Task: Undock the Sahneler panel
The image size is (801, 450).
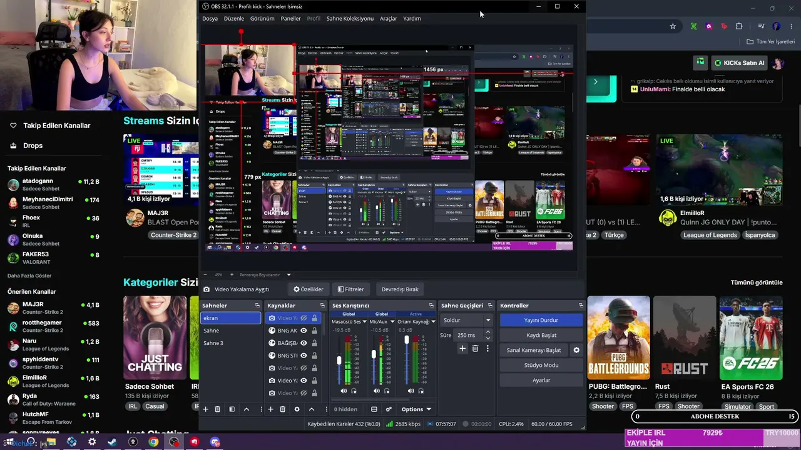Action: pos(257,306)
